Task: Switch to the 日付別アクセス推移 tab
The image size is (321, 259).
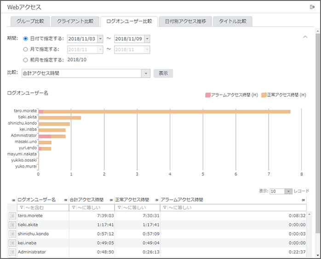Action: click(x=188, y=22)
